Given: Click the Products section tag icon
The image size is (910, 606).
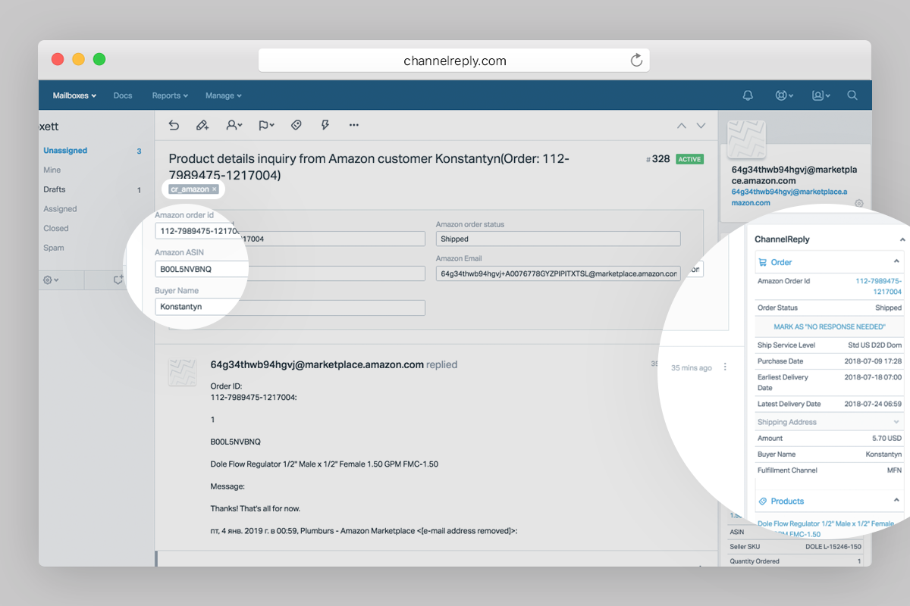Looking at the screenshot, I should coord(763,501).
